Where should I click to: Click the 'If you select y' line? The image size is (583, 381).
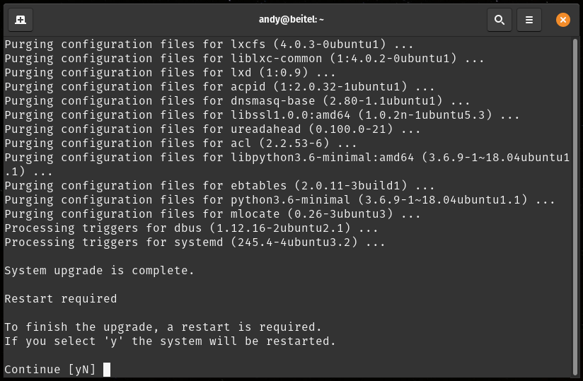coord(170,341)
